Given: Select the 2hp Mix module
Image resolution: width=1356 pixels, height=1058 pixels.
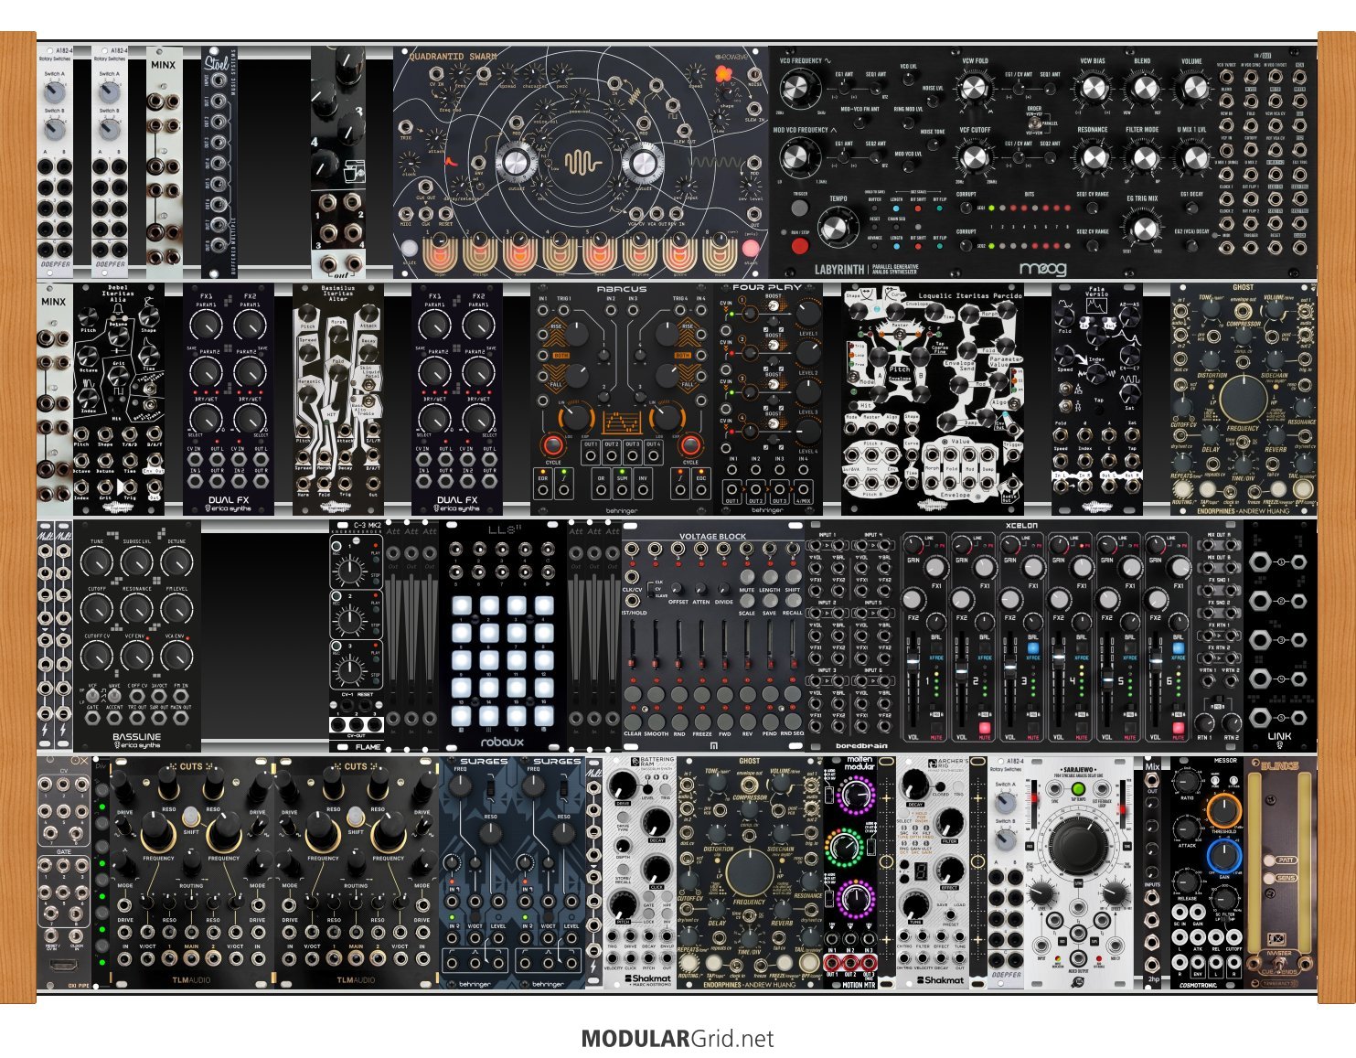Looking at the screenshot, I should (1152, 872).
